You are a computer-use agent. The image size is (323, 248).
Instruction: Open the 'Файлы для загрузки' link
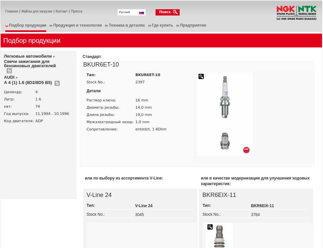37,11
